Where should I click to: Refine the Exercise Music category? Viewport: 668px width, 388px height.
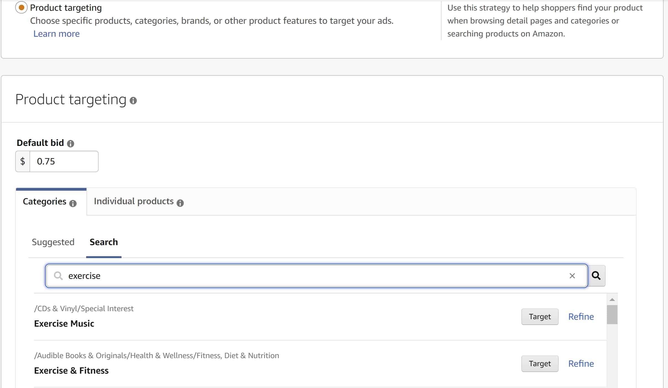(x=581, y=317)
